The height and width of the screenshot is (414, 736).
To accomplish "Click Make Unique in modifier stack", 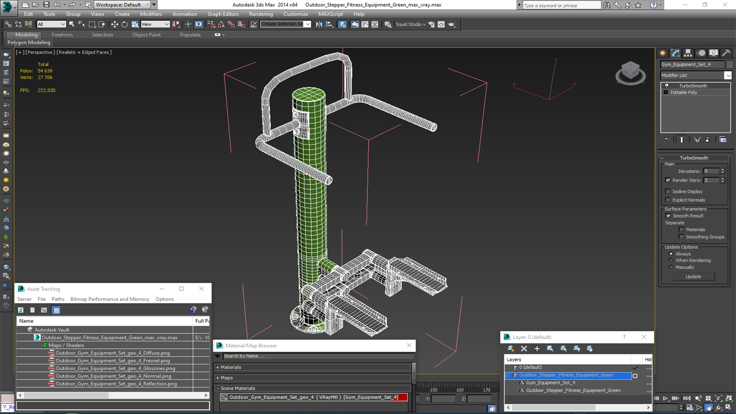I will [697, 140].
